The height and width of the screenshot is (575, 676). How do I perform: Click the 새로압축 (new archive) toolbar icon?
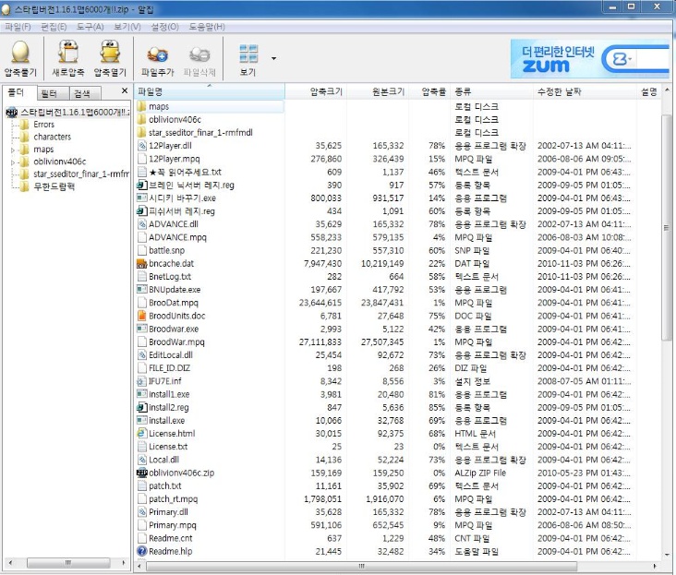pos(67,52)
